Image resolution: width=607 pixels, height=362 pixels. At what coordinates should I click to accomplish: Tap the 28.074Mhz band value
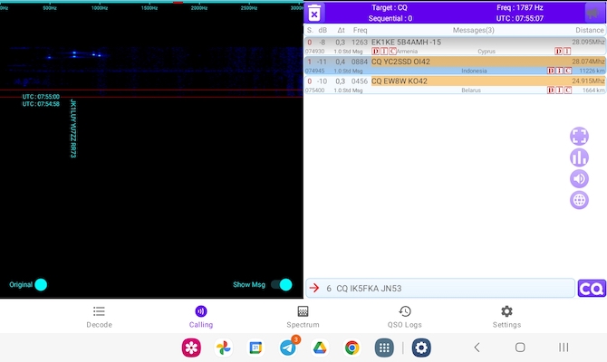[x=588, y=62]
